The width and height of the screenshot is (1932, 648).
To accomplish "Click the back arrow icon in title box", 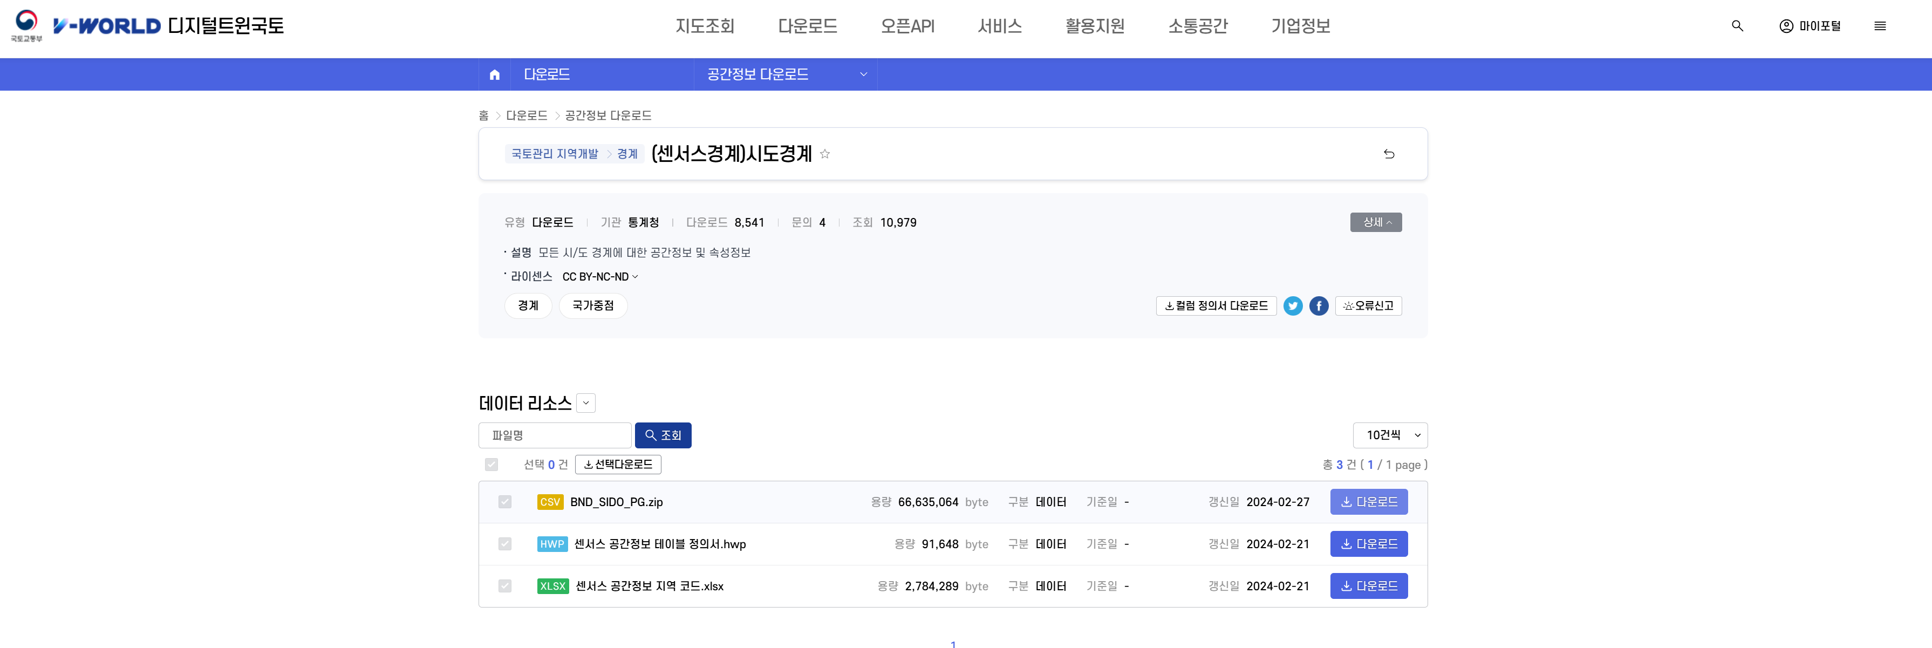I will [1389, 154].
